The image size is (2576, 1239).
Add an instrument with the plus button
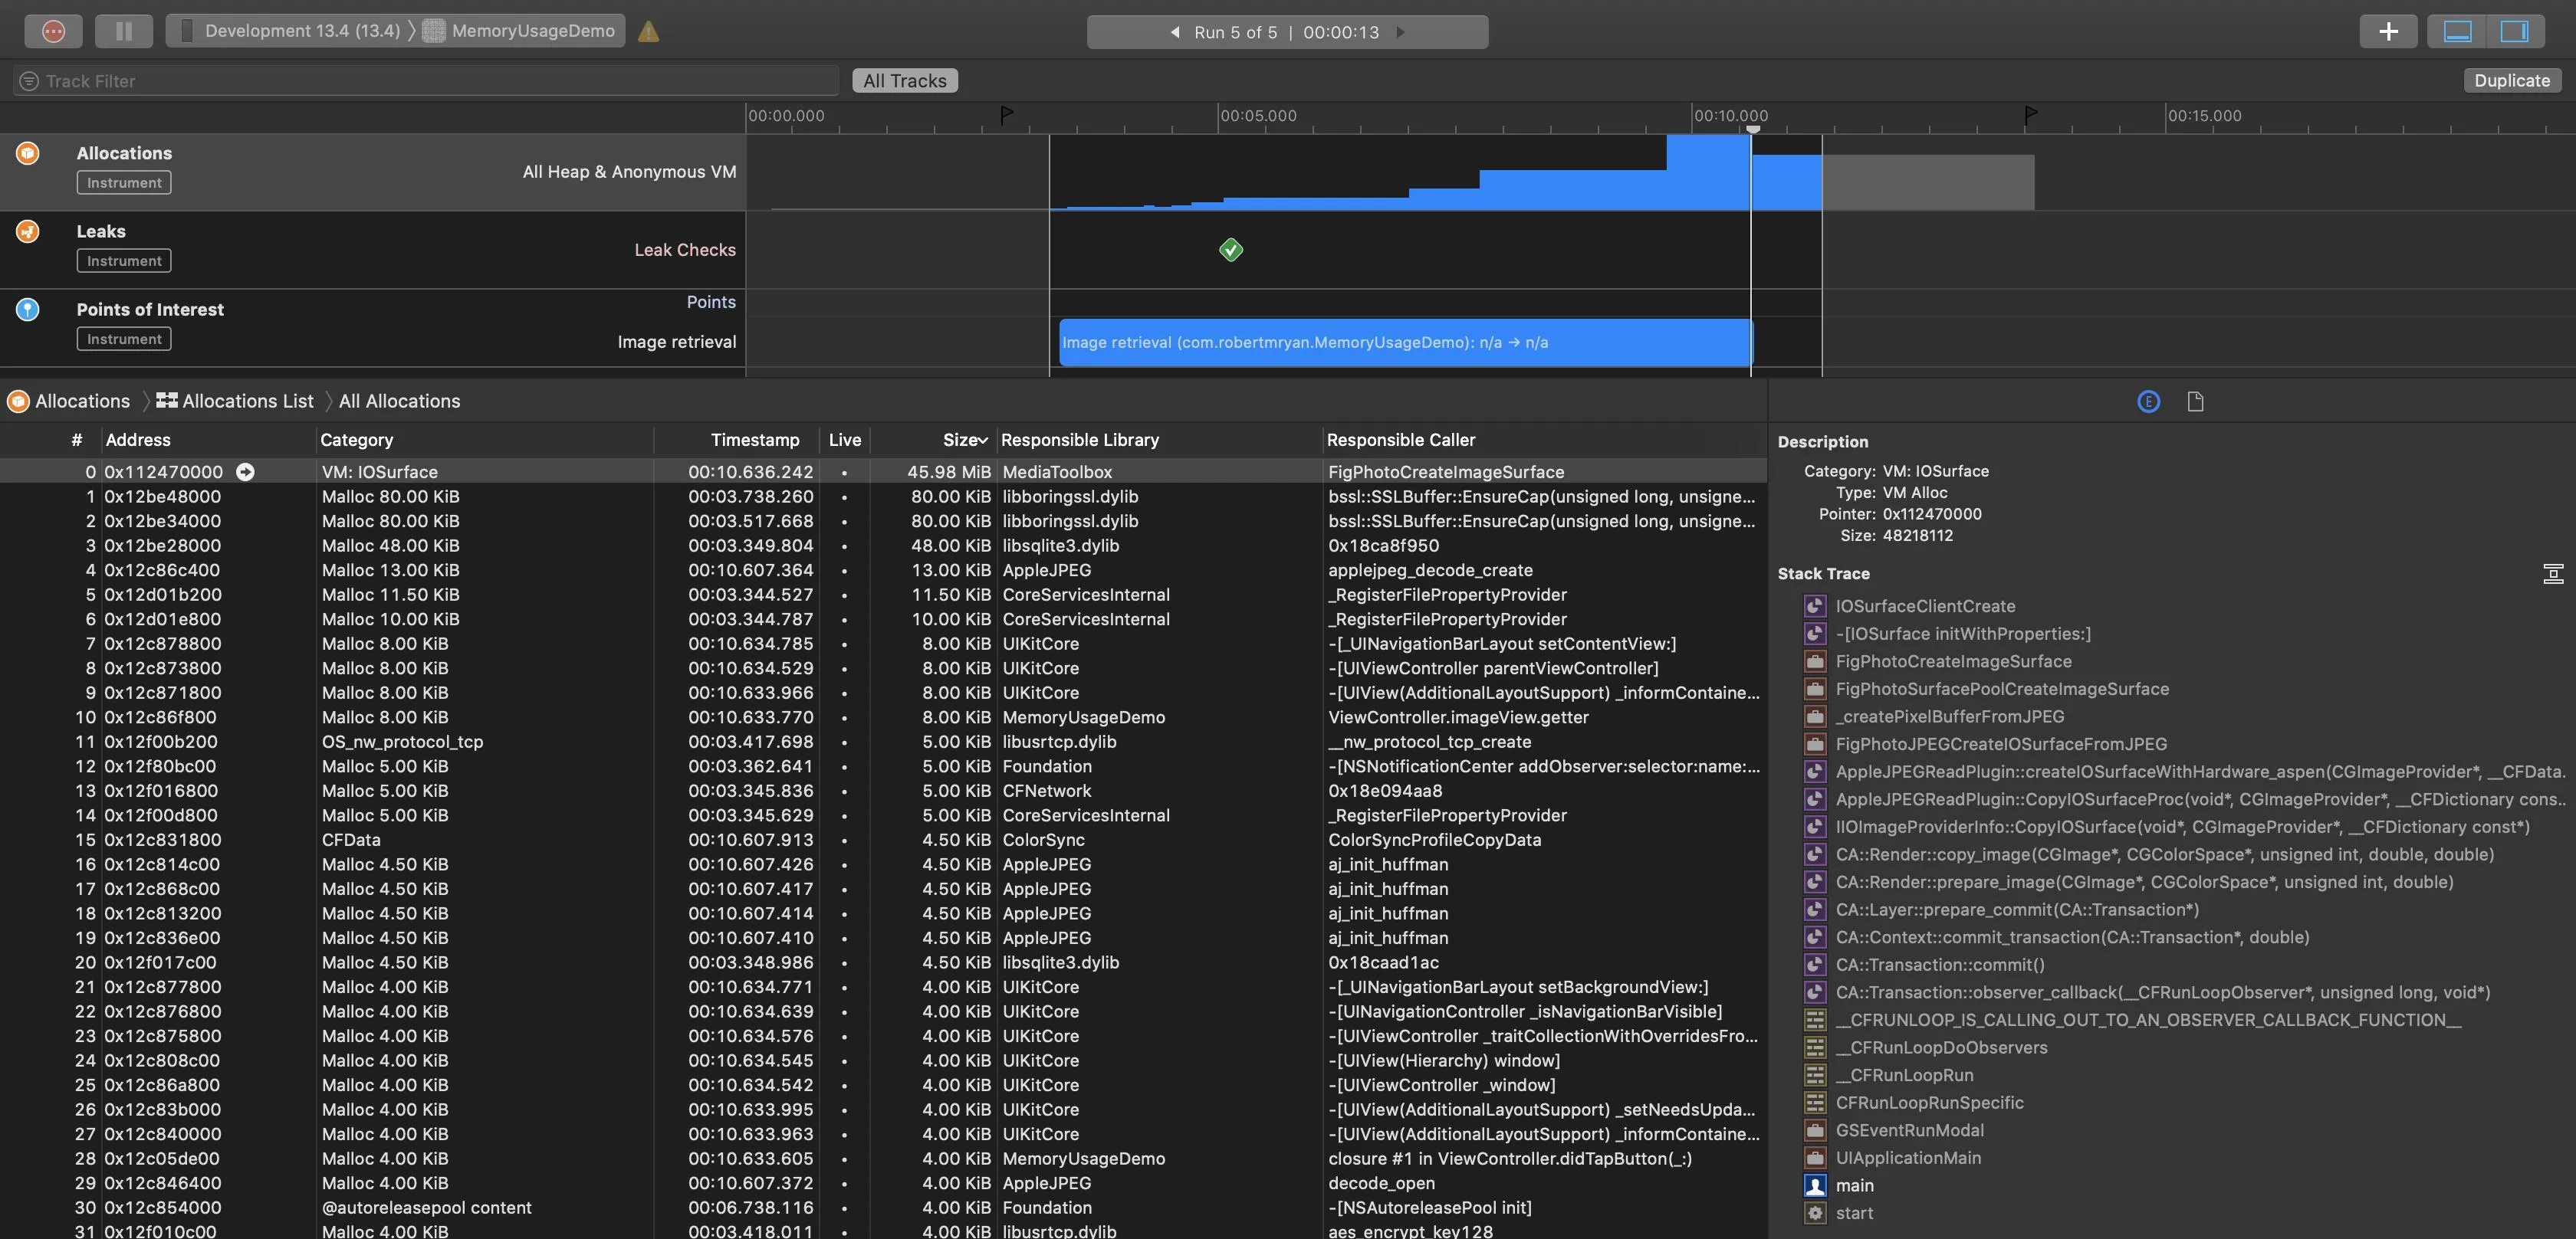[2388, 31]
